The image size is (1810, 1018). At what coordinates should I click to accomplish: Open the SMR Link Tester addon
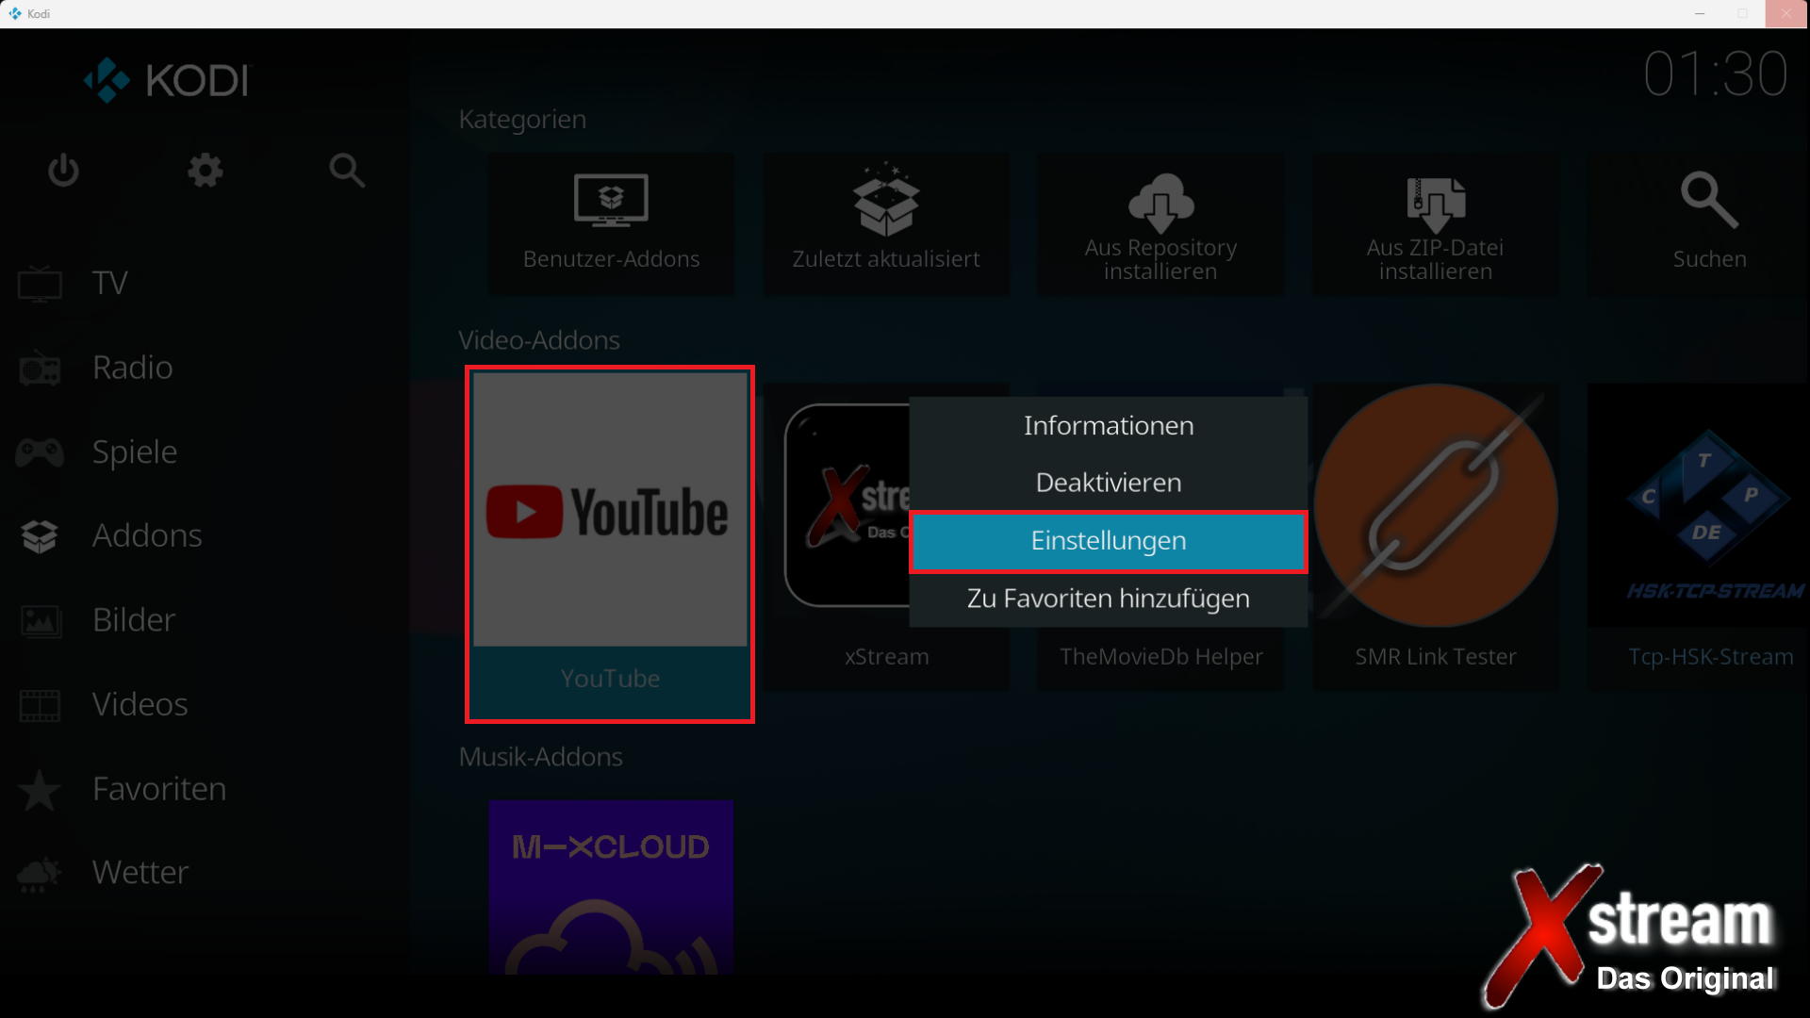point(1435,528)
